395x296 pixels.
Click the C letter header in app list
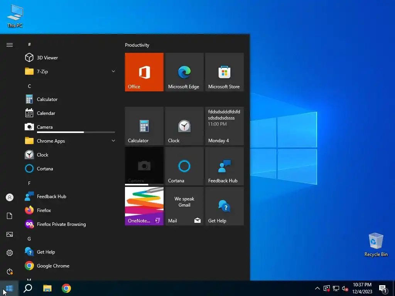point(29,86)
